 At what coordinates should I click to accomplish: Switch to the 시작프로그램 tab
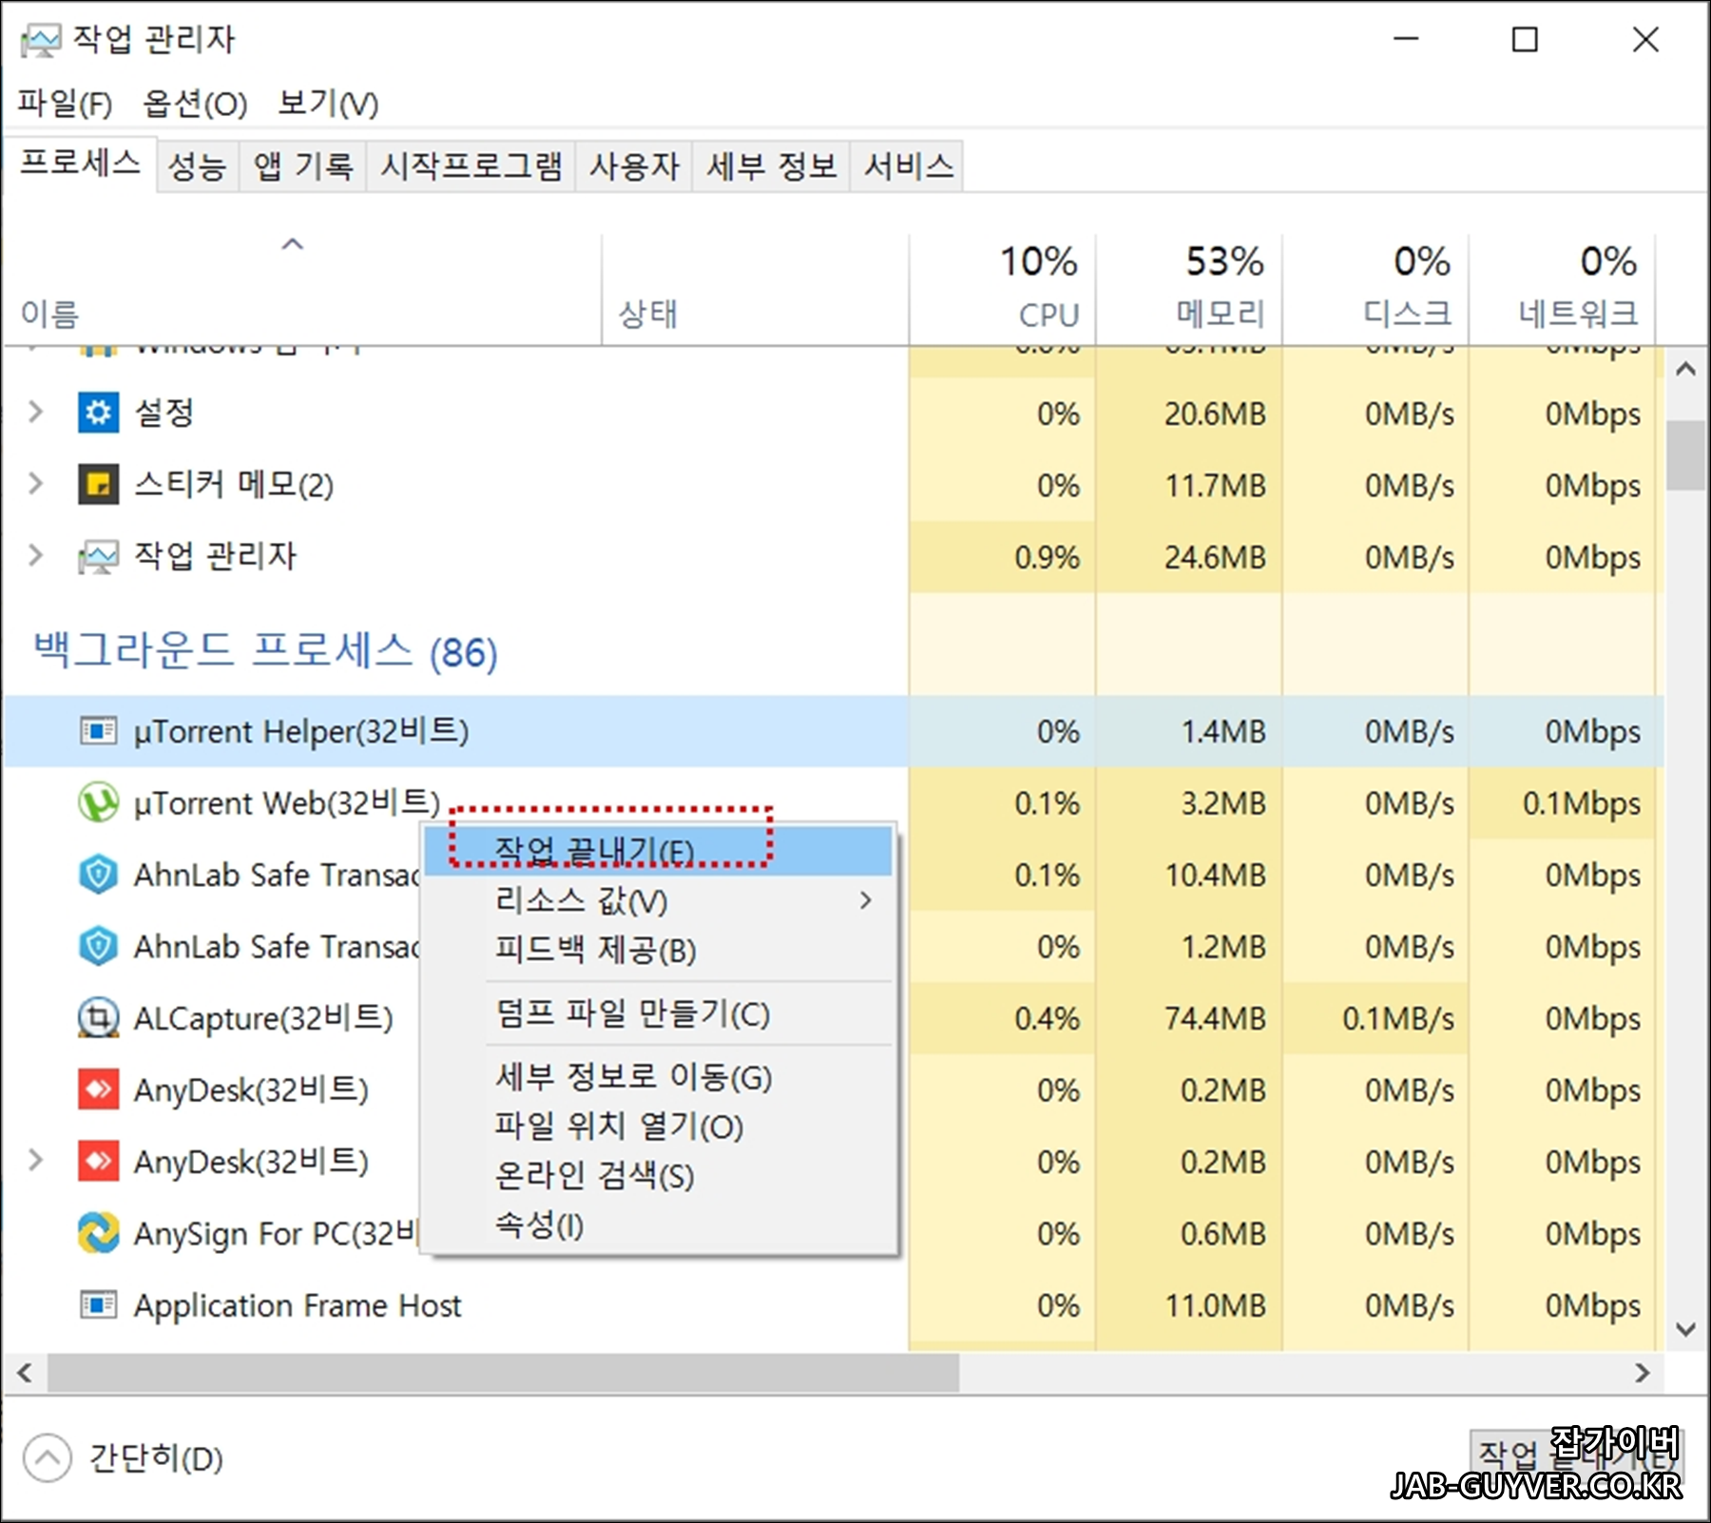pos(471,167)
